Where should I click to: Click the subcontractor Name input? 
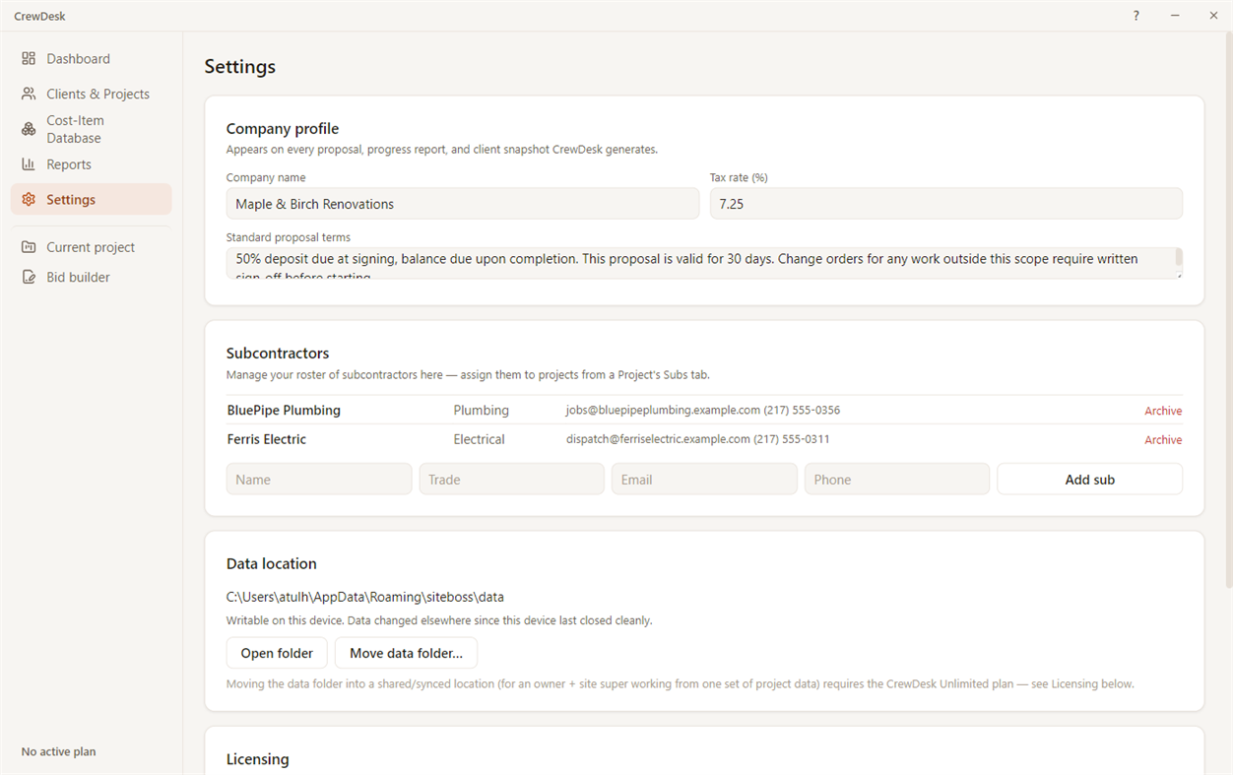pos(319,480)
